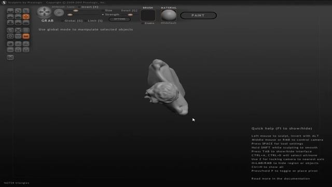The image size is (332, 187).
Task: Create a New Plane
Action: pyautogui.click(x=10, y=50)
